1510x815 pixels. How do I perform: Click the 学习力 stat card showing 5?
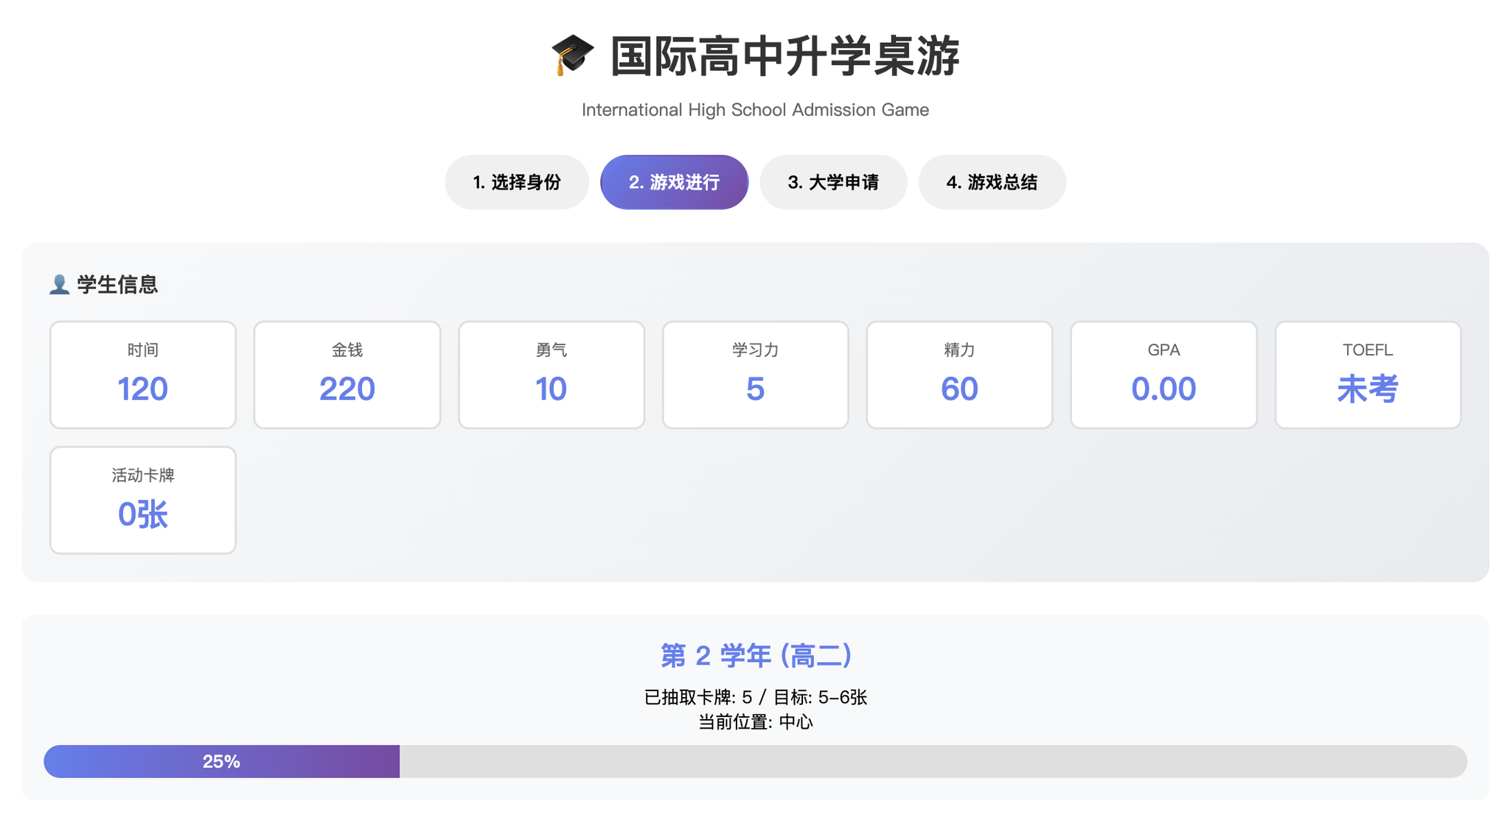pyautogui.click(x=755, y=374)
